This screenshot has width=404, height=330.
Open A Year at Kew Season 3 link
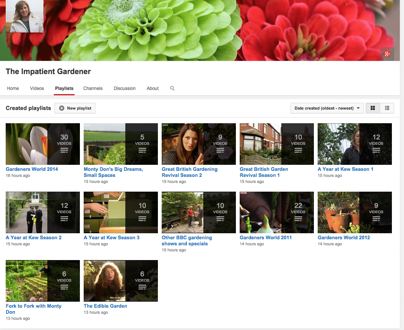[x=112, y=237]
